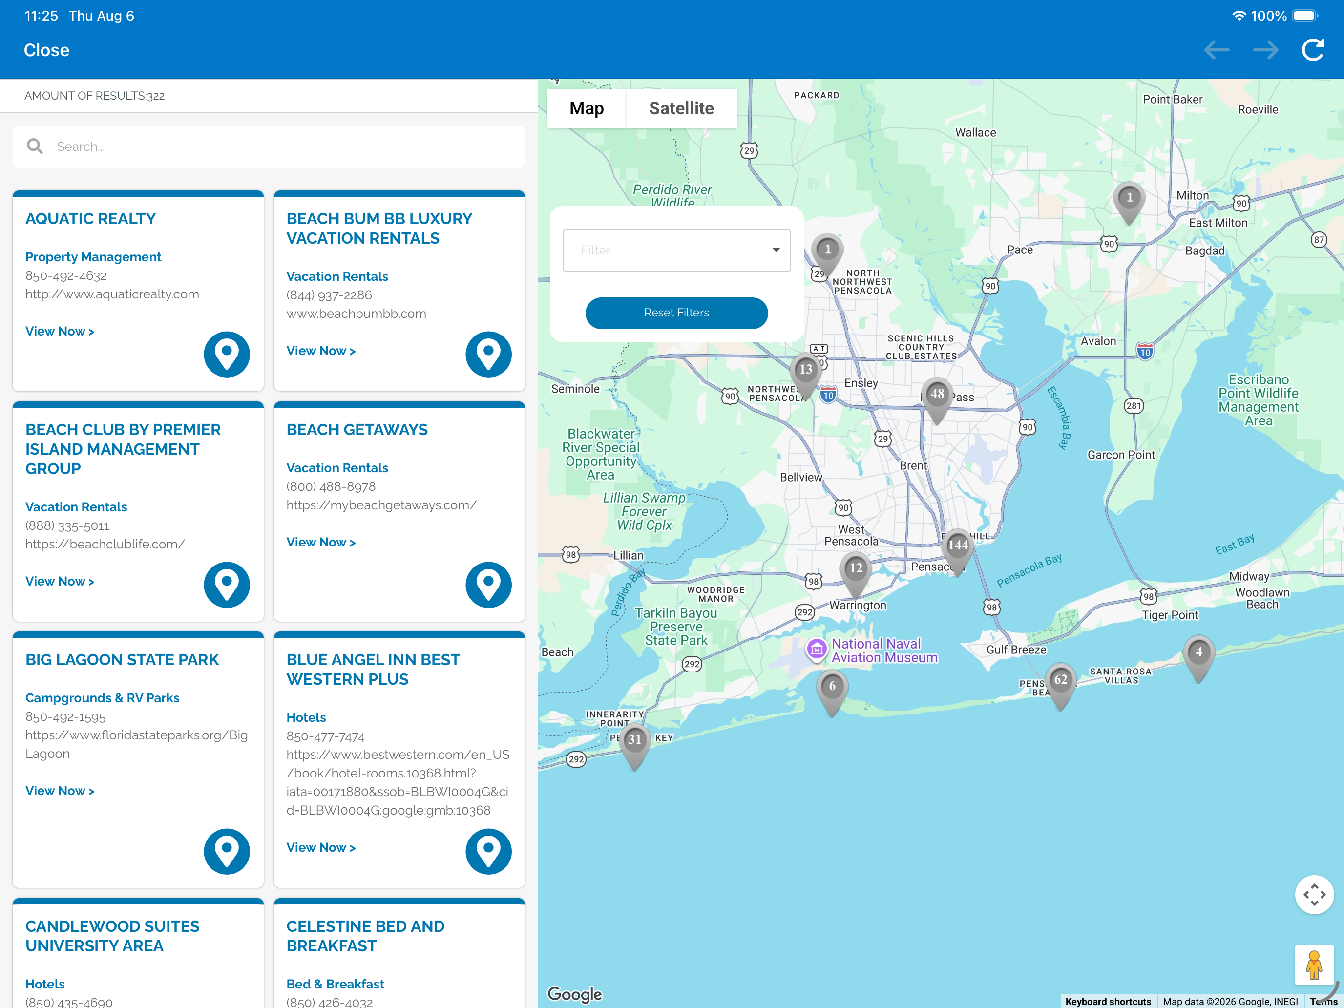This screenshot has width=1344, height=1008.
Task: Open the map cluster marker 31
Action: pyautogui.click(x=634, y=746)
